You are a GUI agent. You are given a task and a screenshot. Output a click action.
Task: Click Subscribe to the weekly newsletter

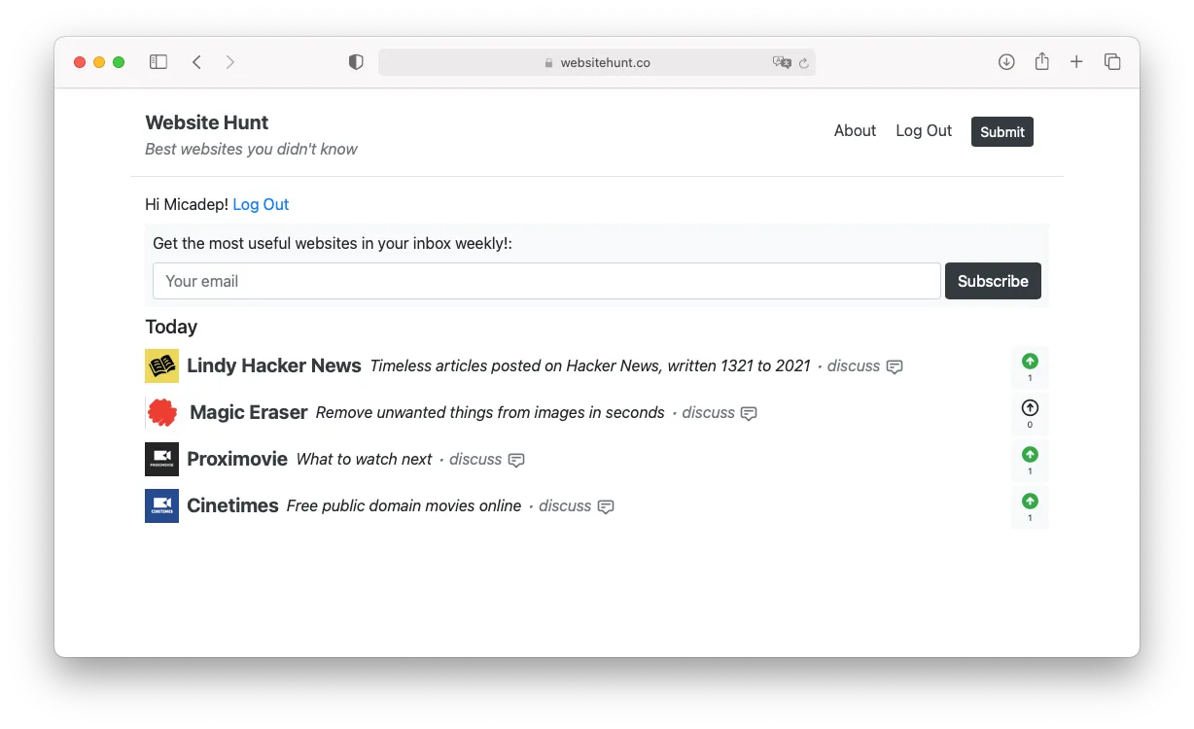(x=993, y=281)
